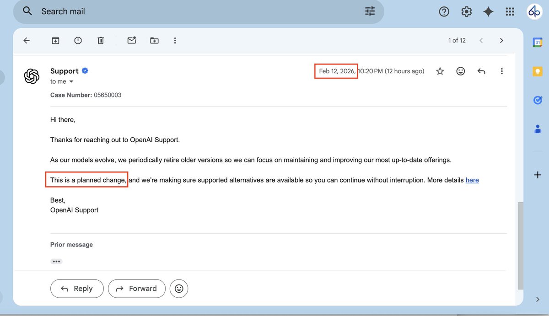Open emoji reaction button beside Forward
The width and height of the screenshot is (549, 316).
[x=179, y=289]
